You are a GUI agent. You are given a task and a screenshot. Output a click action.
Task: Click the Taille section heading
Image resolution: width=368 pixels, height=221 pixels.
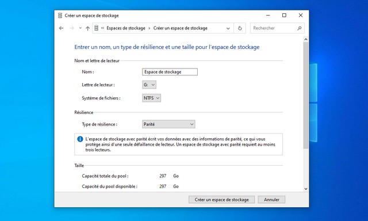tap(79, 166)
